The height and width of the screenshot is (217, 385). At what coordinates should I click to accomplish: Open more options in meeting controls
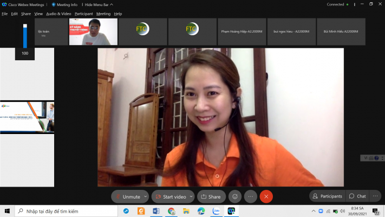click(250, 196)
